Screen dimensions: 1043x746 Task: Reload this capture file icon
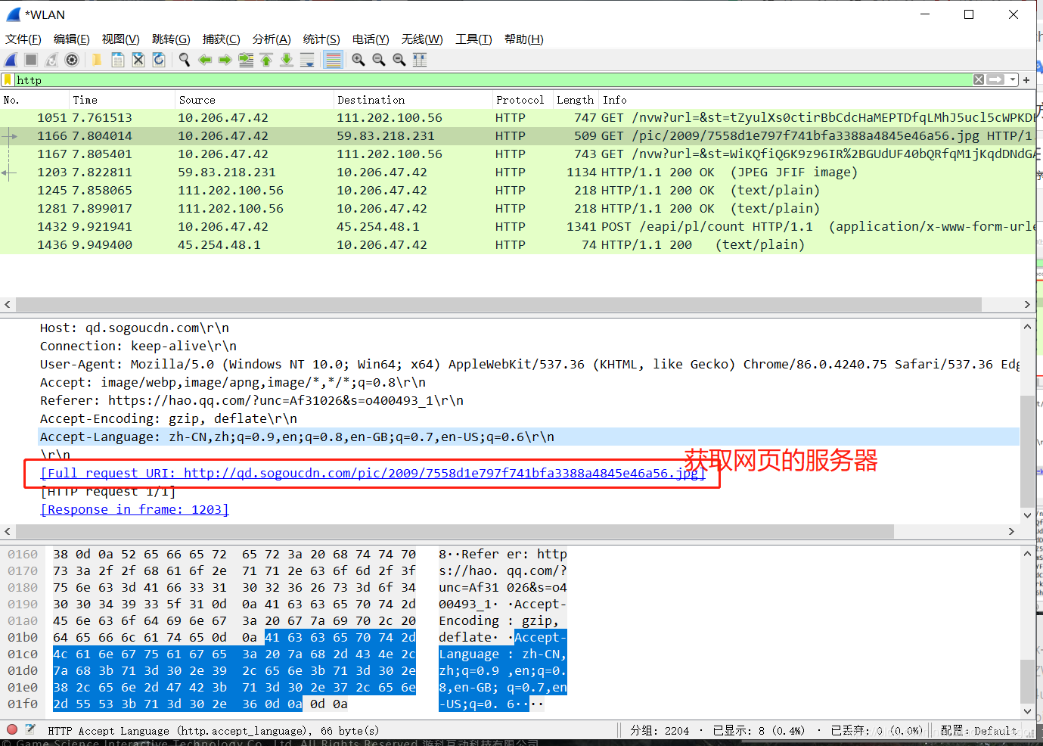pos(159,60)
